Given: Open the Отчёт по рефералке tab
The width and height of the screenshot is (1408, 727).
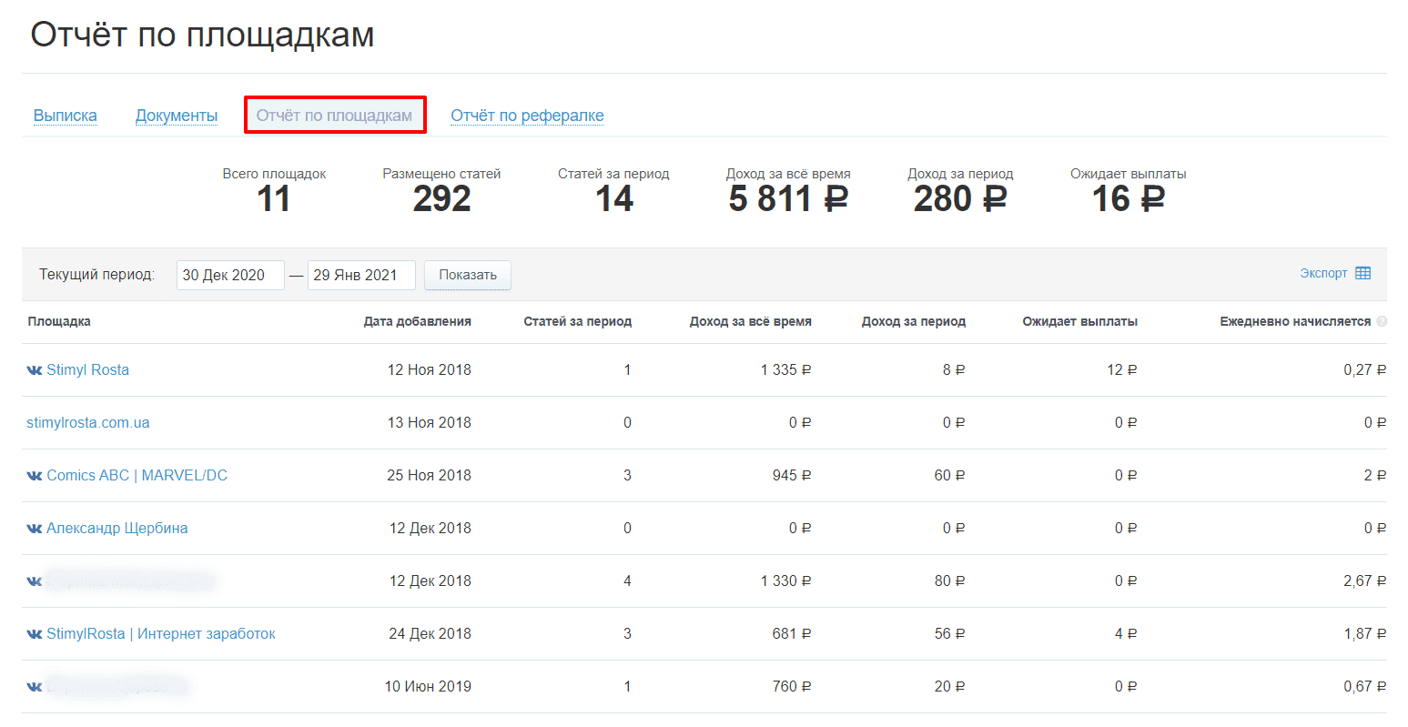Looking at the screenshot, I should 527,116.
